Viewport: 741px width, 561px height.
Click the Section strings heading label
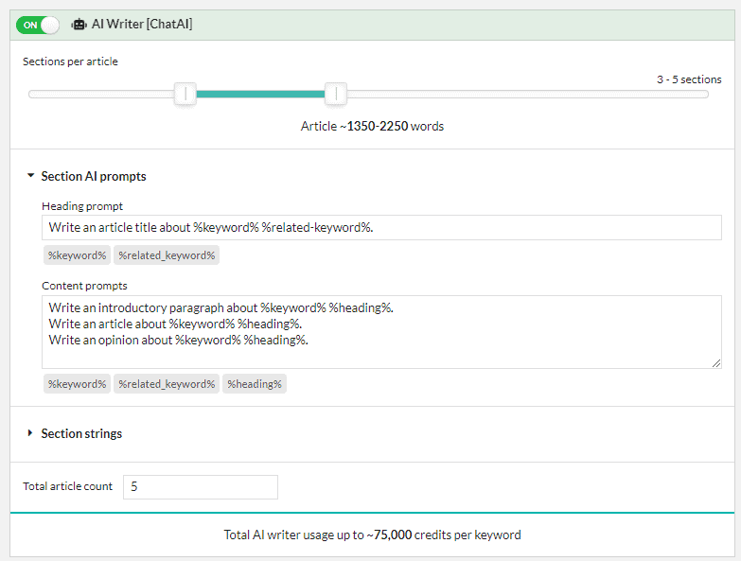[x=81, y=433]
